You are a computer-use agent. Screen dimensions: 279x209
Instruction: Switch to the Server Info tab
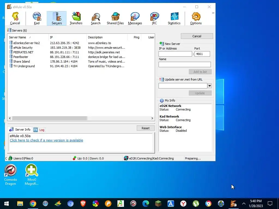click(x=20, y=130)
